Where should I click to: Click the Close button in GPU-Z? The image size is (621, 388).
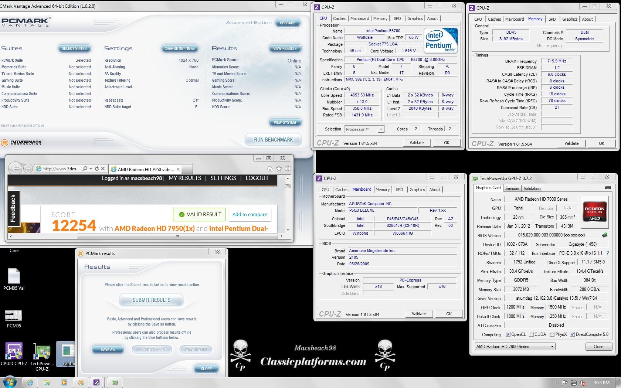[x=598, y=347]
